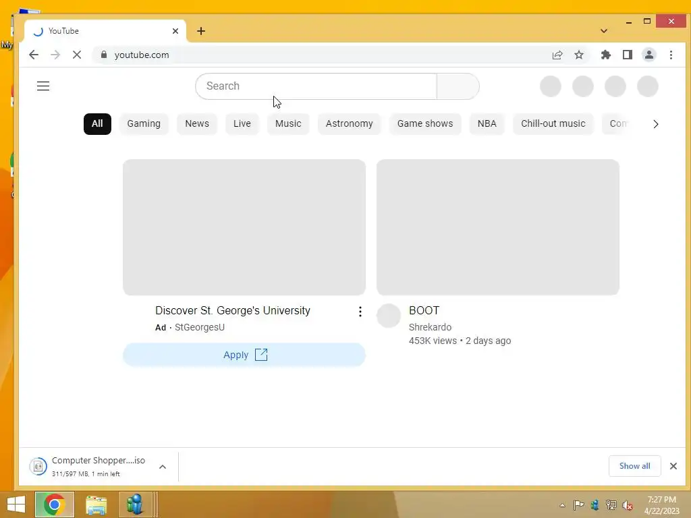Open the BOOT video title
Viewport: 691px width, 518px height.
[x=424, y=310]
